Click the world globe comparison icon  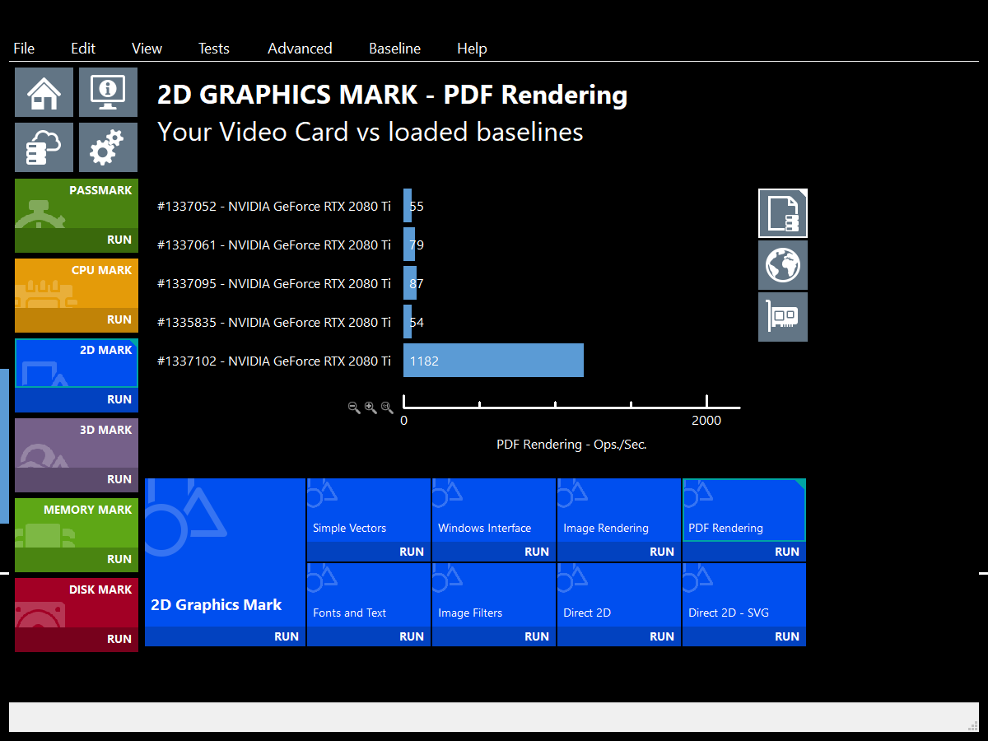[x=783, y=265]
